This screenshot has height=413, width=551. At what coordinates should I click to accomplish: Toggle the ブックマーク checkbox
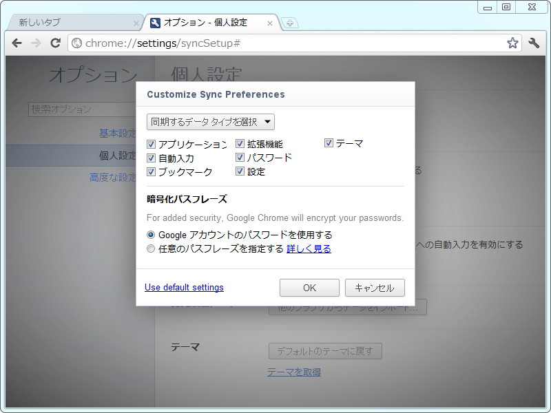(x=151, y=171)
